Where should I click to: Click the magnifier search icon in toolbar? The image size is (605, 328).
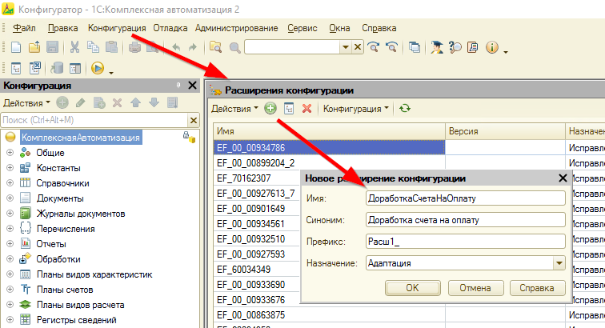(234, 47)
